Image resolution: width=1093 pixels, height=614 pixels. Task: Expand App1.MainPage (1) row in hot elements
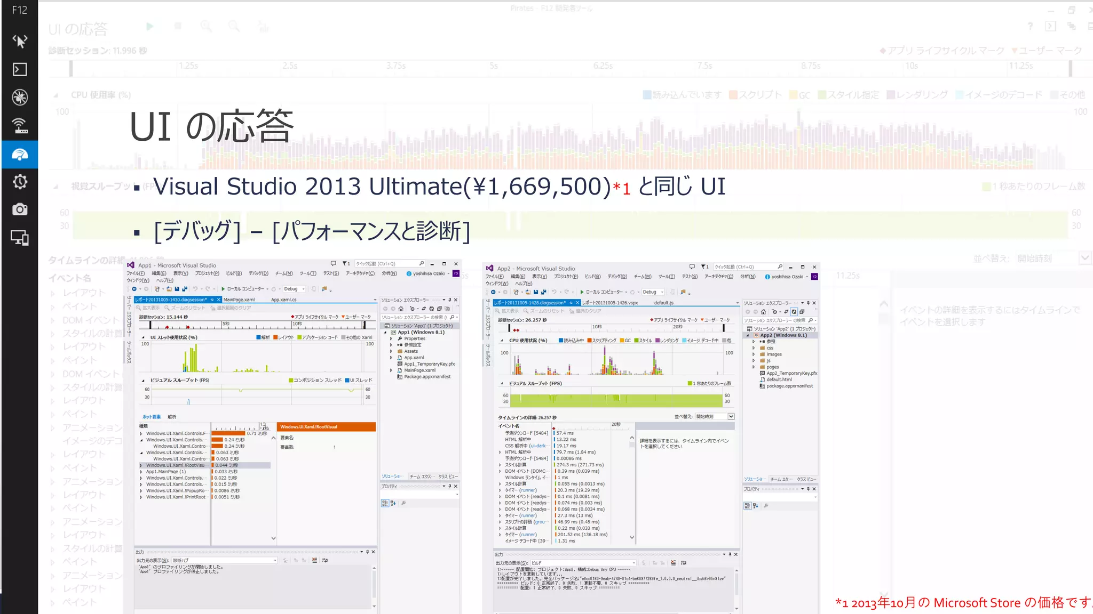pyautogui.click(x=141, y=472)
